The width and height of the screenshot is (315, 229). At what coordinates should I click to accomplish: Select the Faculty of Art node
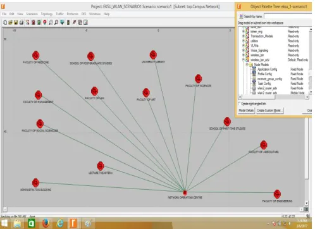146,93
